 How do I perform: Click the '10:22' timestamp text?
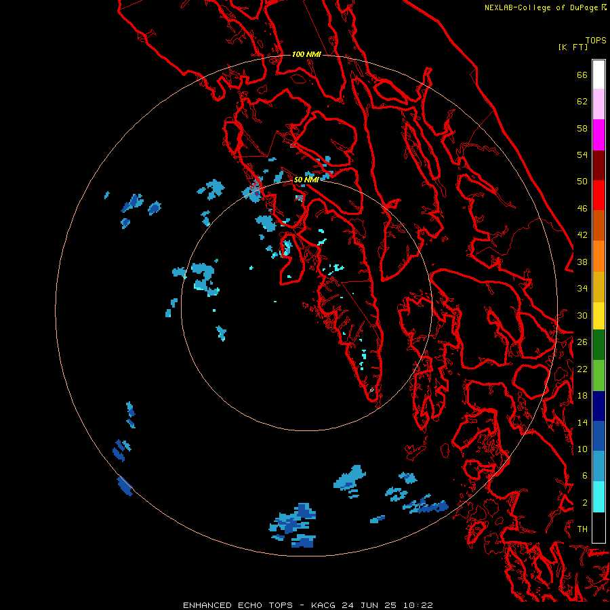tap(418, 605)
